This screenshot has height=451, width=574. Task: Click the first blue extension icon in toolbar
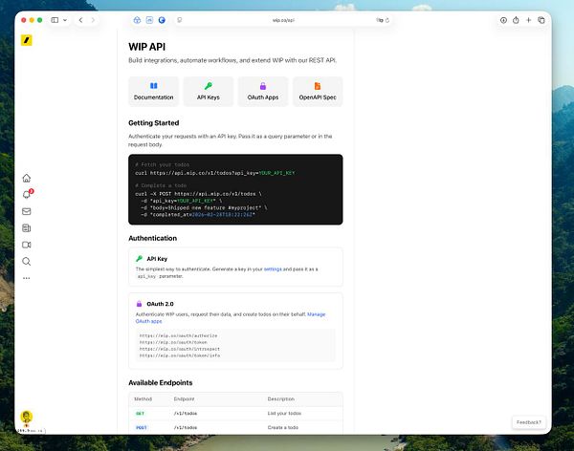pos(137,20)
